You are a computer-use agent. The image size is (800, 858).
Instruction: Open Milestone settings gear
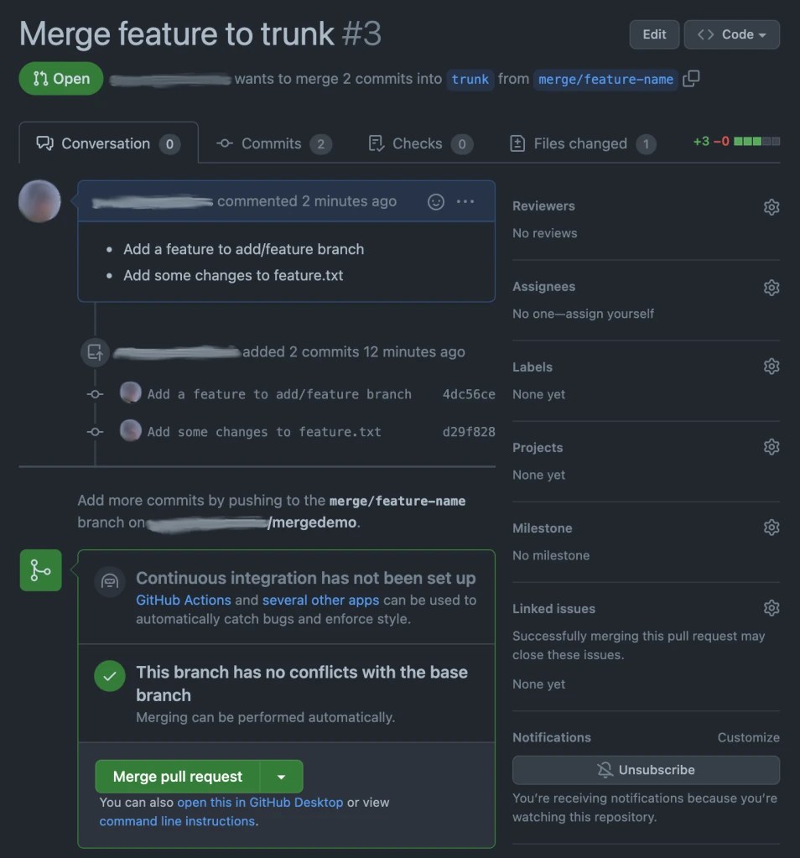tap(771, 528)
